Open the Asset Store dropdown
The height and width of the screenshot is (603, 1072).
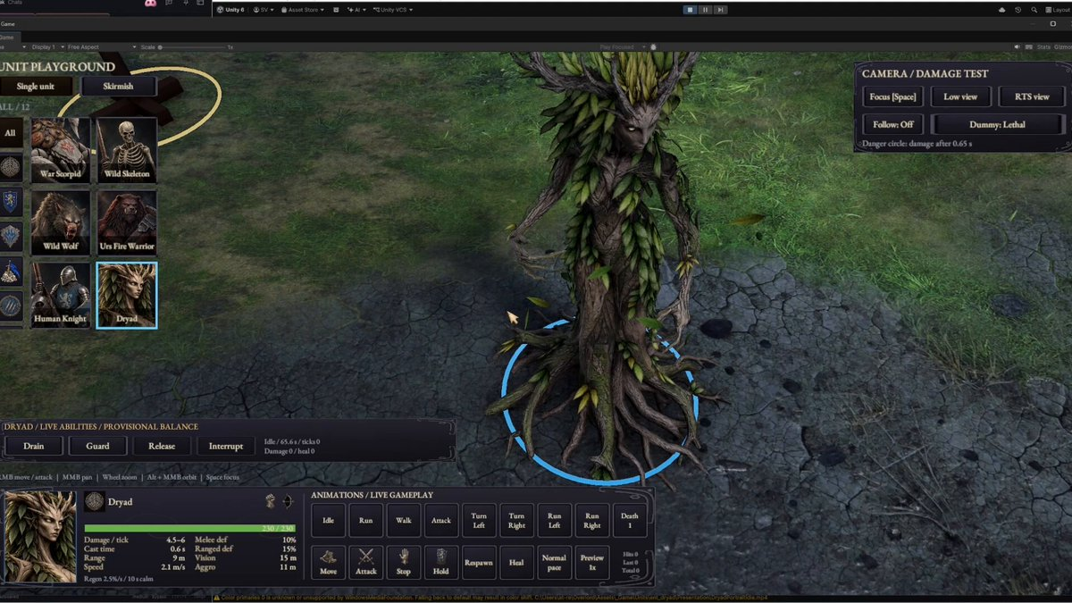click(x=302, y=10)
